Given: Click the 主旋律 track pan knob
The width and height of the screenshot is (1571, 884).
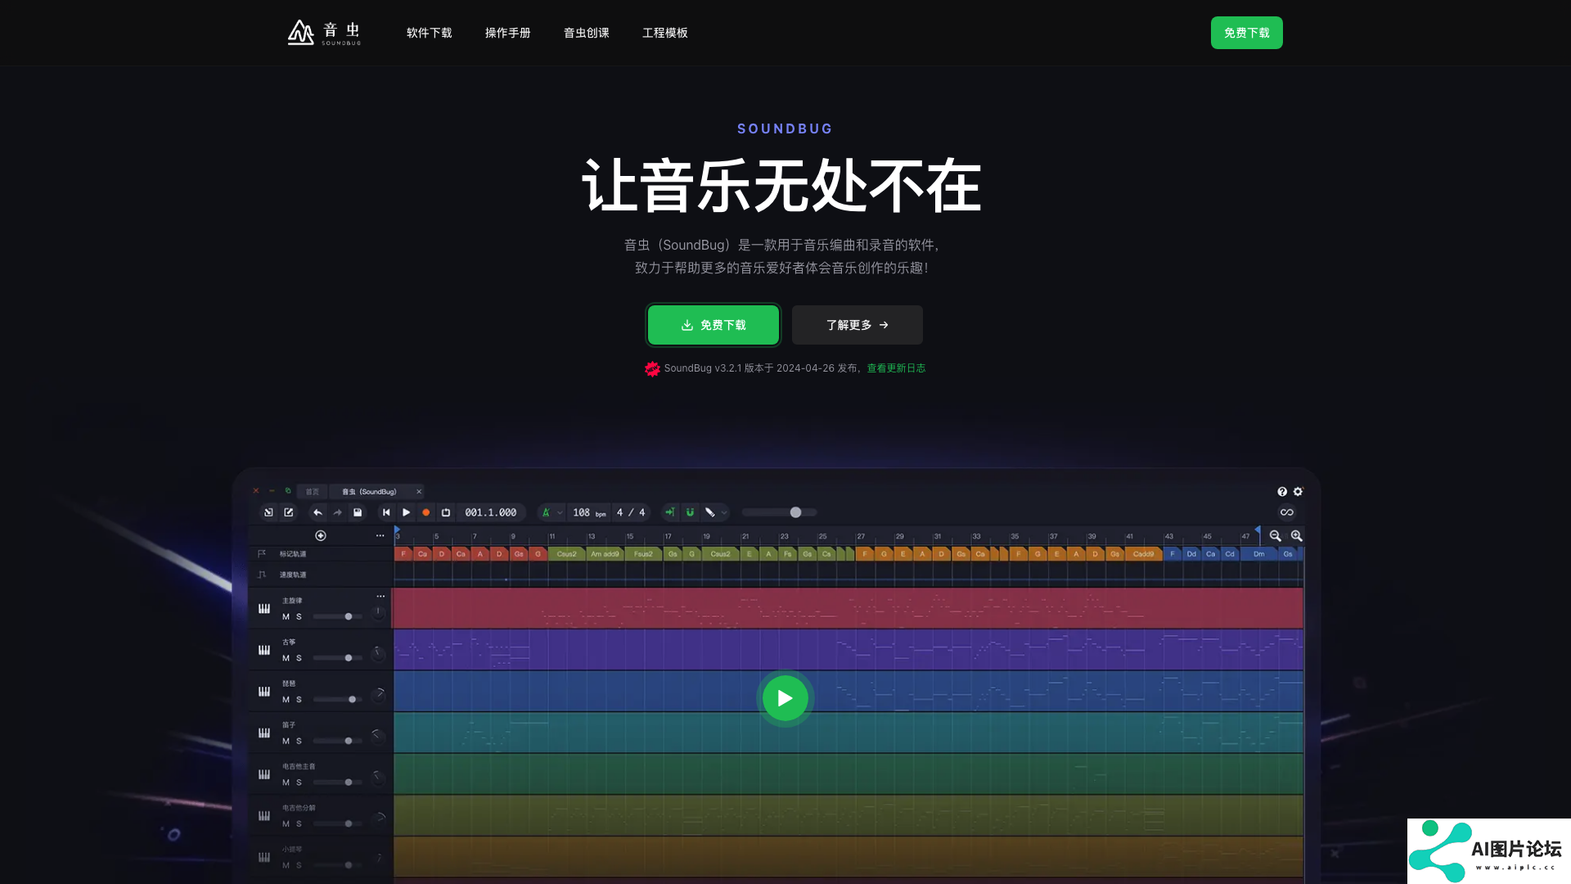Looking at the screenshot, I should (378, 612).
